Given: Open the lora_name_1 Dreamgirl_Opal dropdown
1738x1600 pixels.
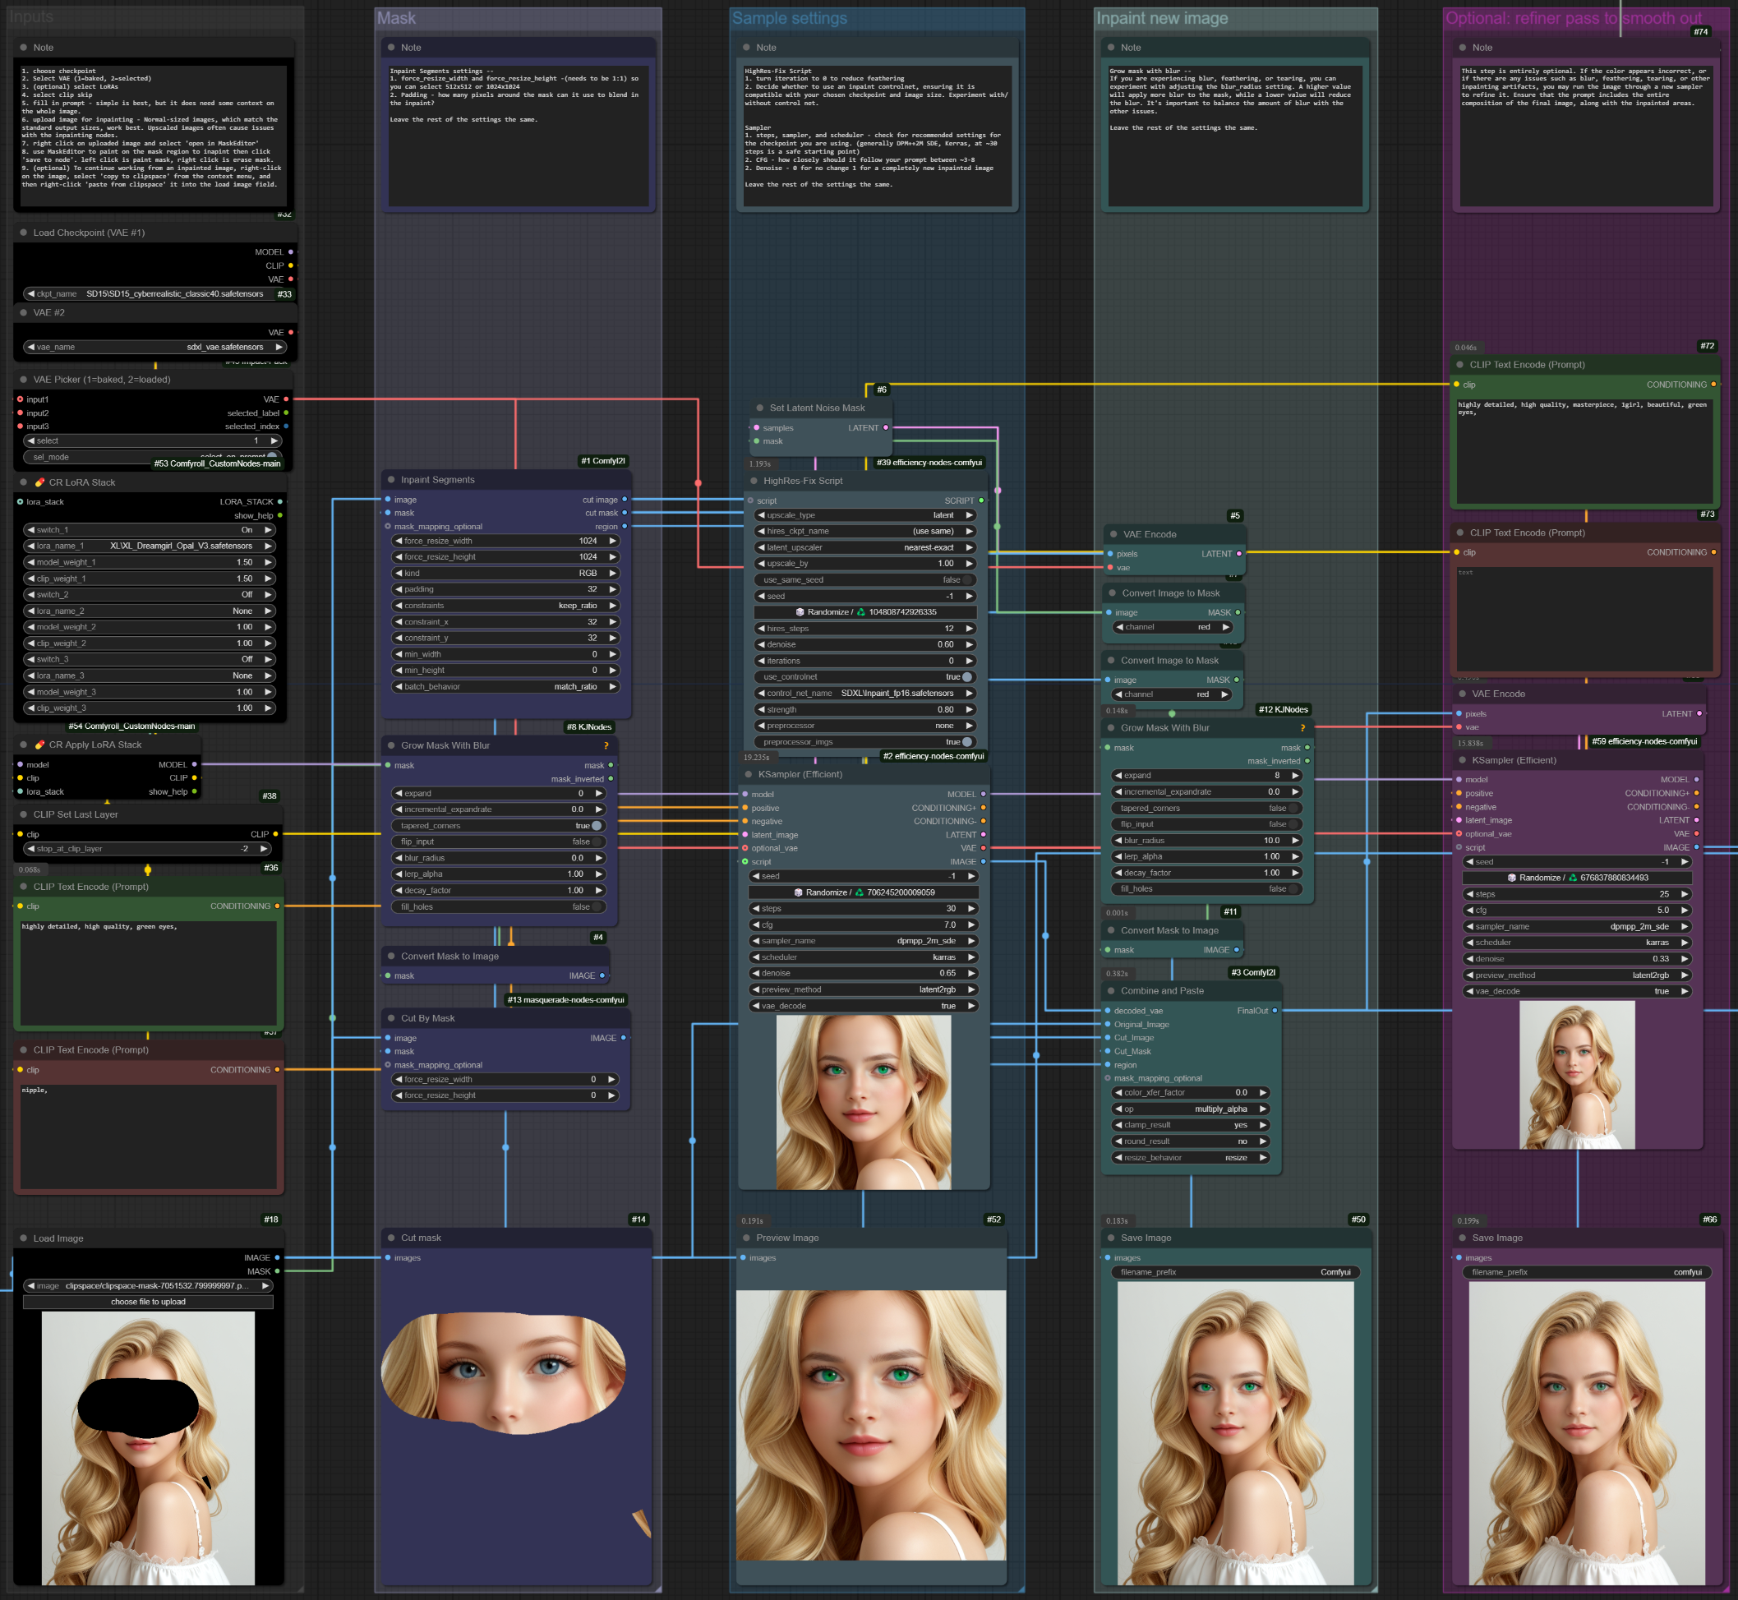Looking at the screenshot, I should click(149, 546).
